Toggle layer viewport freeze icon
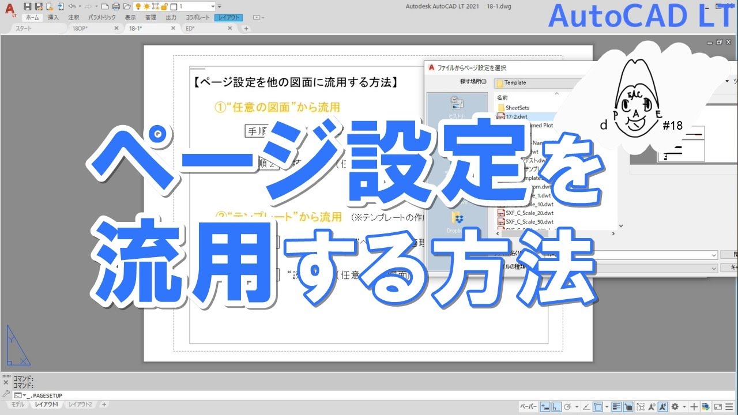The height and width of the screenshot is (415, 738). (156, 7)
